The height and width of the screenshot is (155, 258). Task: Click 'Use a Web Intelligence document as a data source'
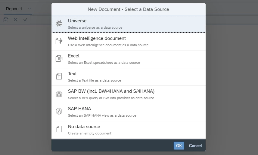point(108,45)
